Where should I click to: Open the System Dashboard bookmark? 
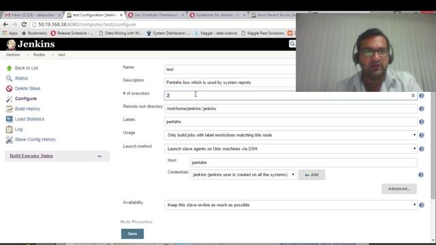click(x=168, y=33)
